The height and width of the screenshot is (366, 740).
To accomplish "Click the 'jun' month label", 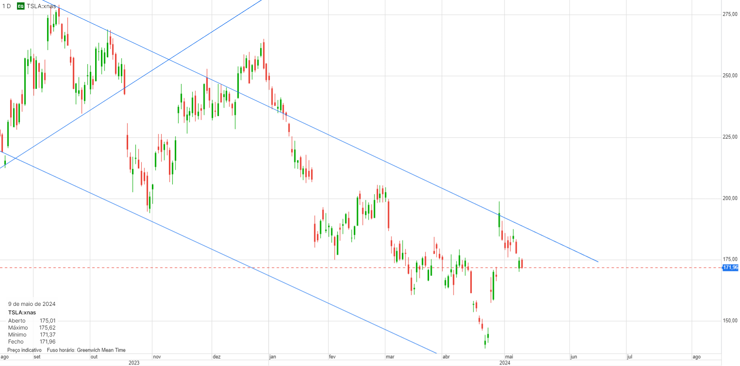I will click(573, 357).
